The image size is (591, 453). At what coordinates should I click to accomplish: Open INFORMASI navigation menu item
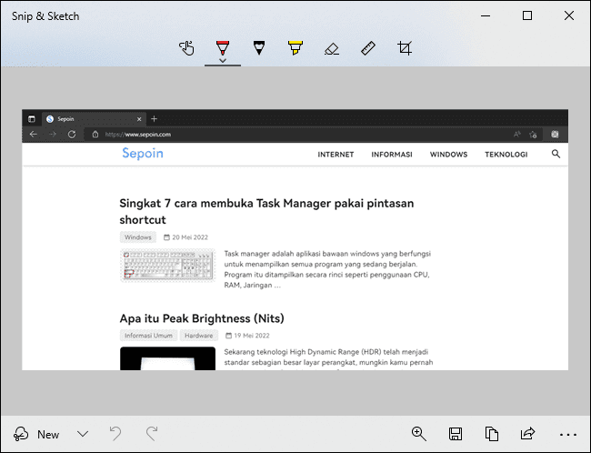point(392,155)
